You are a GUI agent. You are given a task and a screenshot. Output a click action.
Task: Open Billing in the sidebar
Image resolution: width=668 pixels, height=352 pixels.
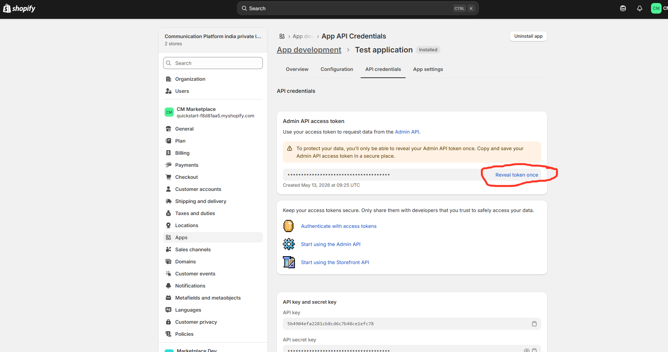213,153
